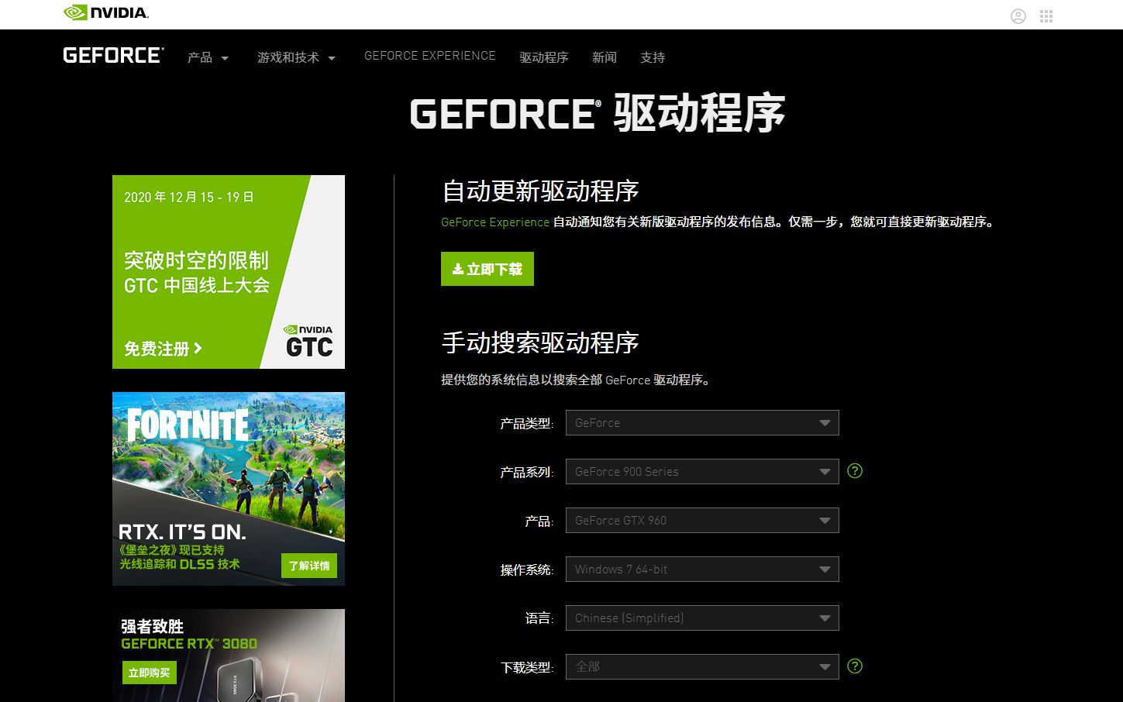Expand the 产品 navigation menu
This screenshot has width=1123, height=702.
[208, 57]
